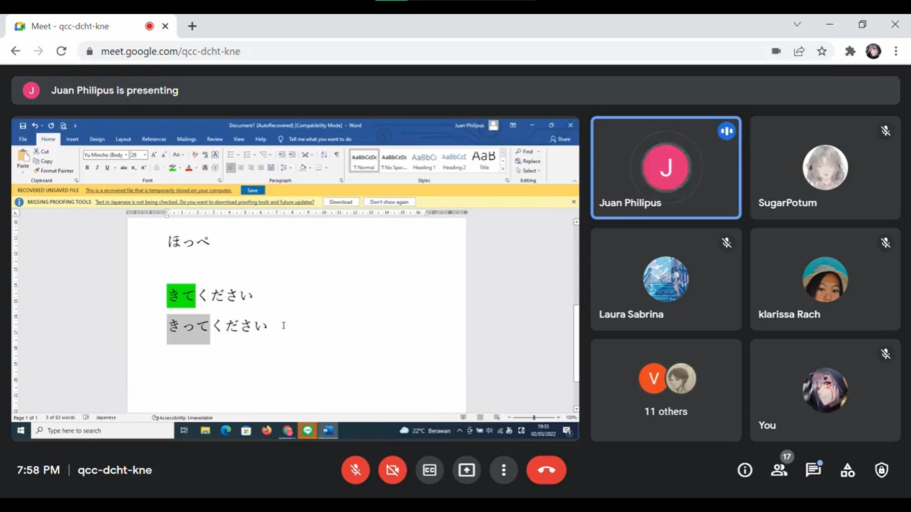Screen dimensions: 911x512
Task: Click Laura Sabrina participant tile
Action: pyautogui.click(x=666, y=279)
